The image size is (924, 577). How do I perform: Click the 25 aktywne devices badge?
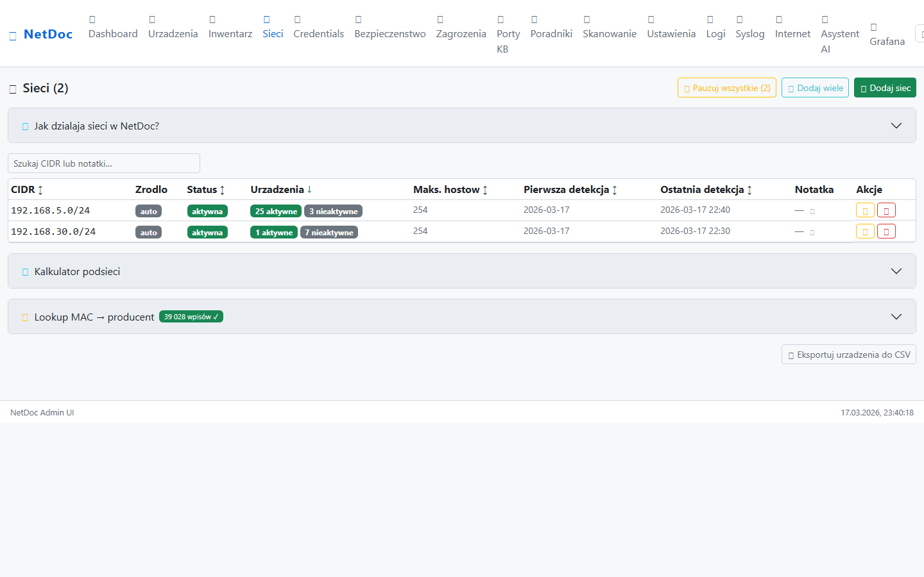[x=276, y=211]
